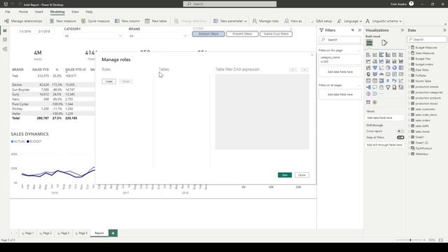Click the title bar search box
This screenshot has height=252, width=448.
click(x=230, y=4)
